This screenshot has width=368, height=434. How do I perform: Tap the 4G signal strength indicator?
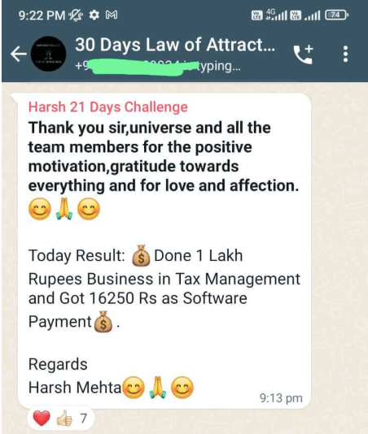[276, 15]
